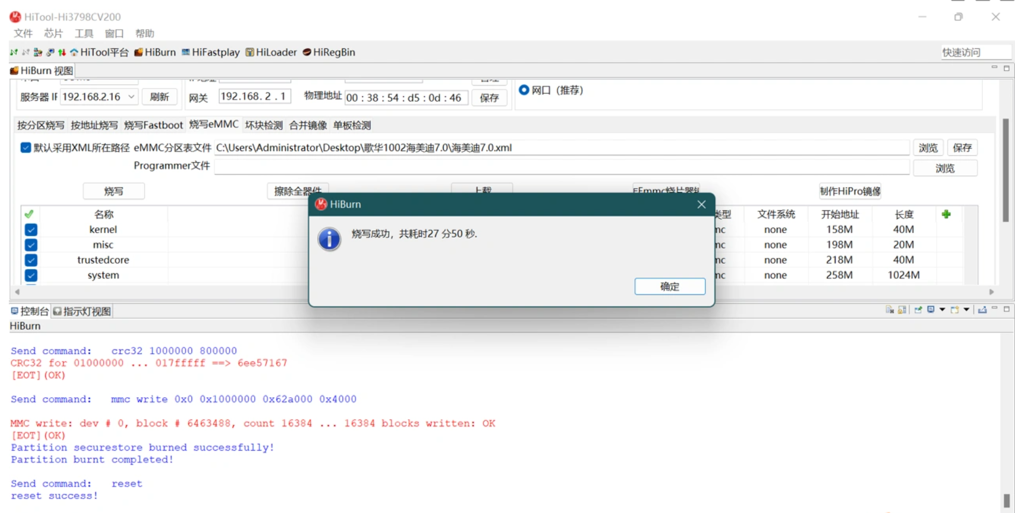
Task: Uncheck the kernel partition checkbox
Action: tap(31, 230)
